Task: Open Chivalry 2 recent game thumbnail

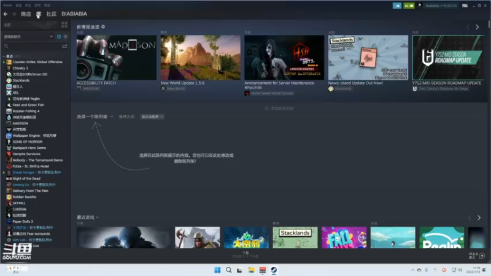Action: pyautogui.click(x=197, y=237)
